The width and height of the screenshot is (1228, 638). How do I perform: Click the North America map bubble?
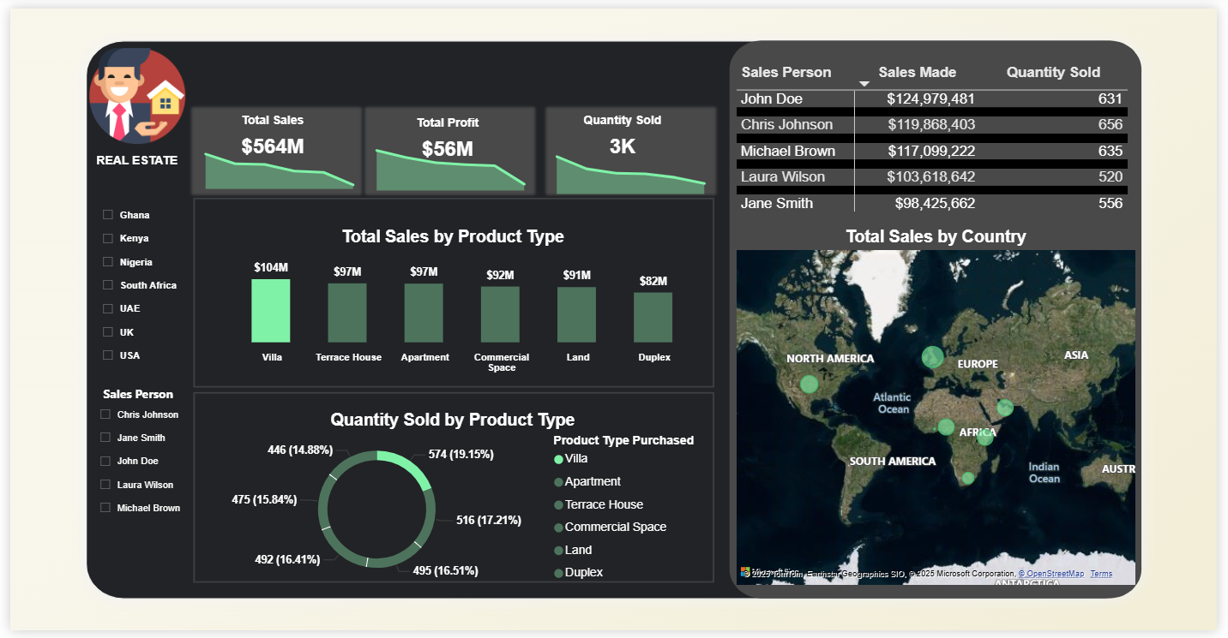[809, 384]
